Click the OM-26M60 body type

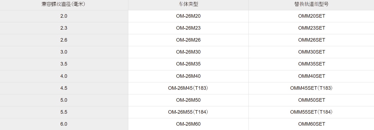coord(188,124)
